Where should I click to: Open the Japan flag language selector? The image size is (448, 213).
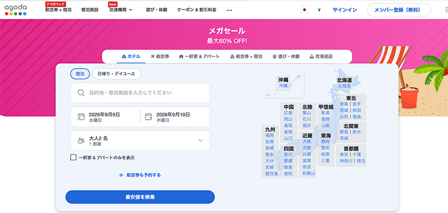[x=304, y=10]
